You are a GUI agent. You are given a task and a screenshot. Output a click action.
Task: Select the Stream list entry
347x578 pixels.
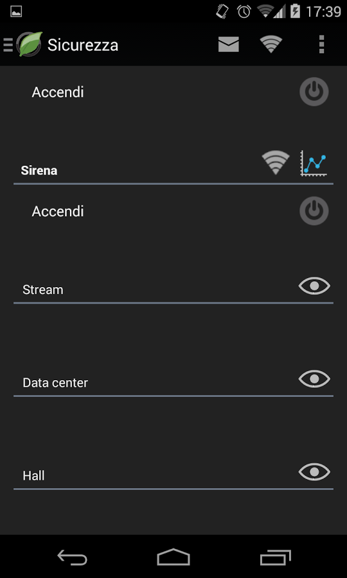tap(173, 290)
